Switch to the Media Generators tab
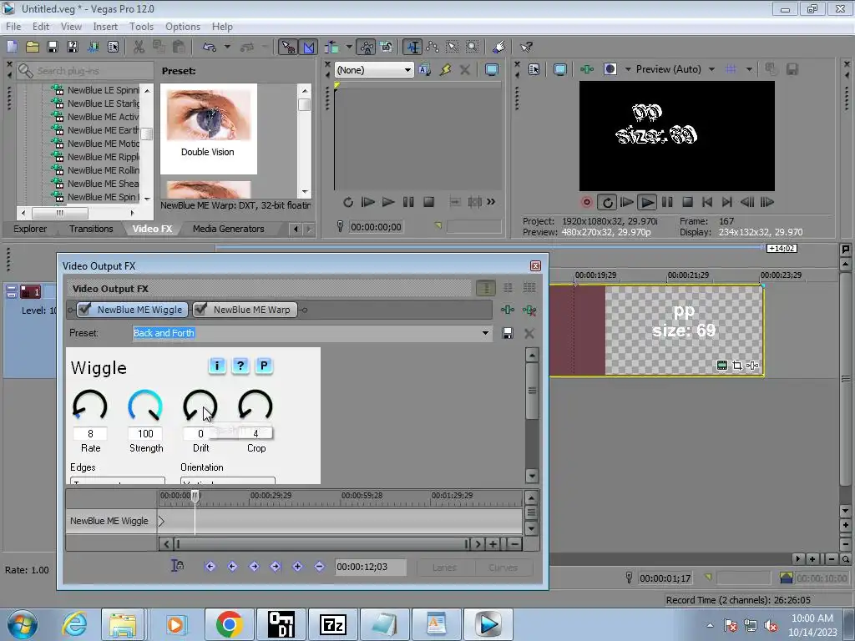855x641 pixels. (229, 229)
